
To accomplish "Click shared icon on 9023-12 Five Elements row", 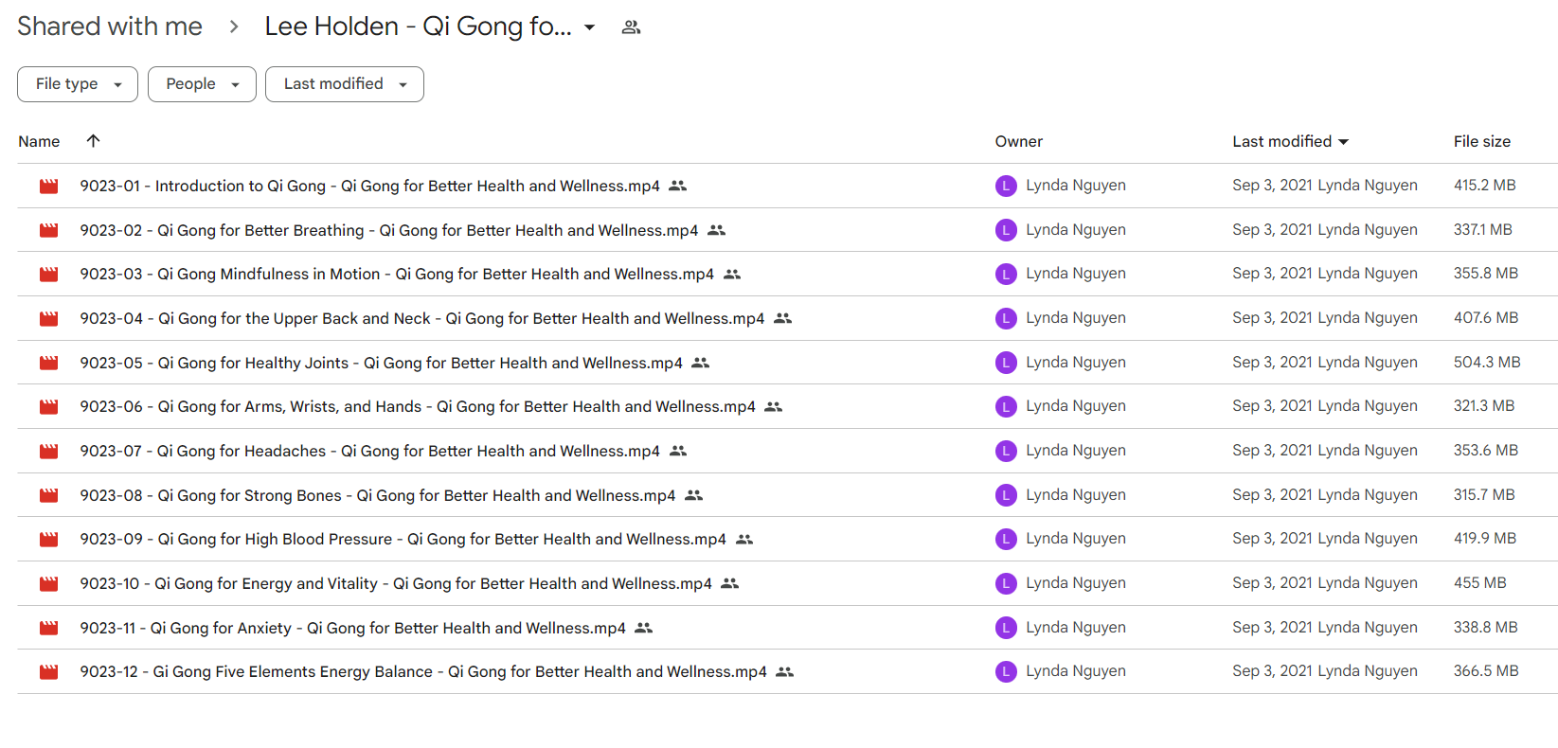I will pos(785,672).
